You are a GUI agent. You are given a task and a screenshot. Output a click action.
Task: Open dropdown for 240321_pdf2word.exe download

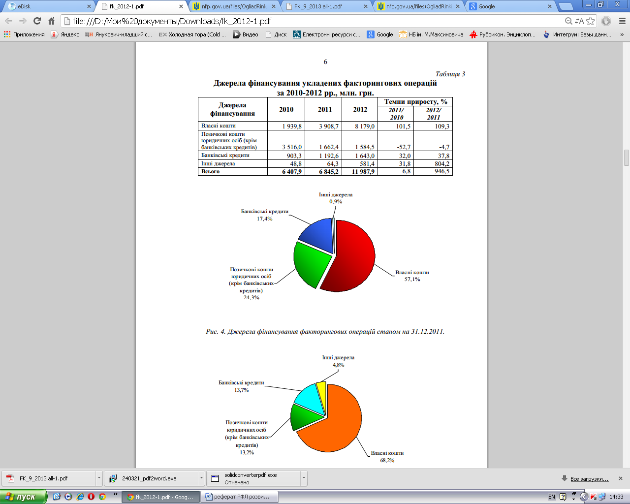point(201,478)
